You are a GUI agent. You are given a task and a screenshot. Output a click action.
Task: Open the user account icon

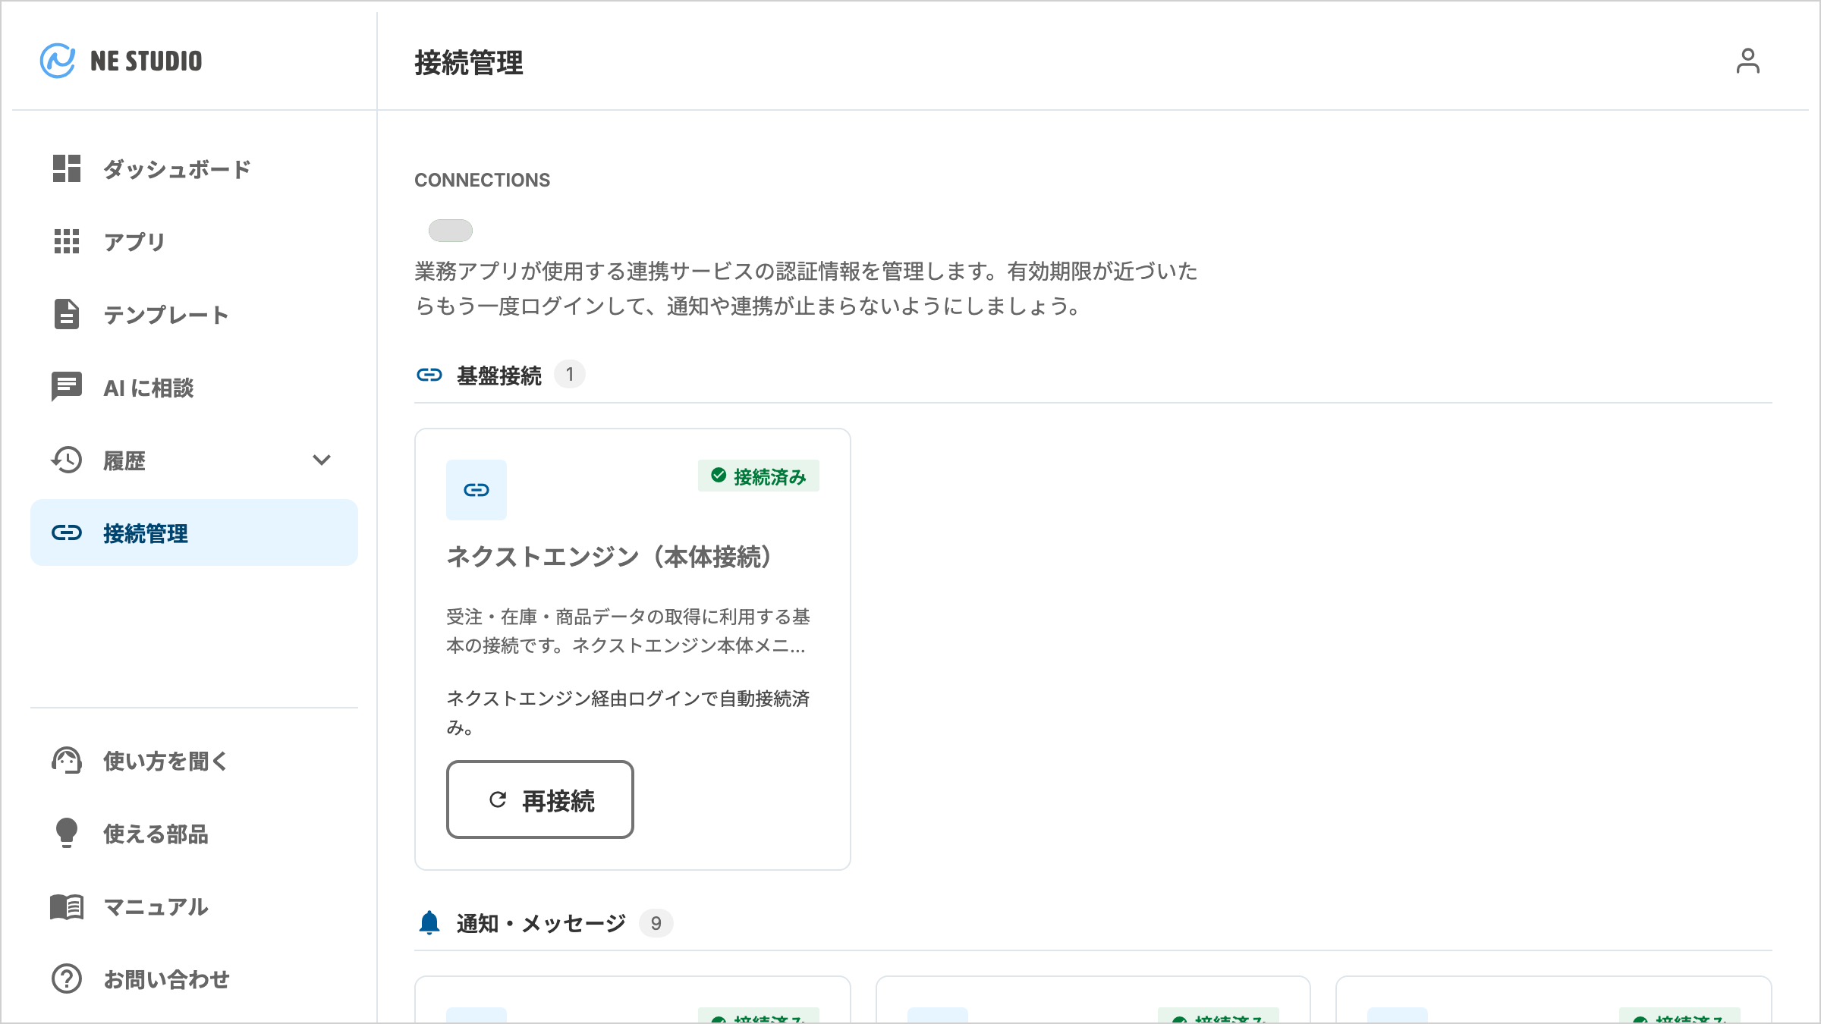[x=1747, y=61]
